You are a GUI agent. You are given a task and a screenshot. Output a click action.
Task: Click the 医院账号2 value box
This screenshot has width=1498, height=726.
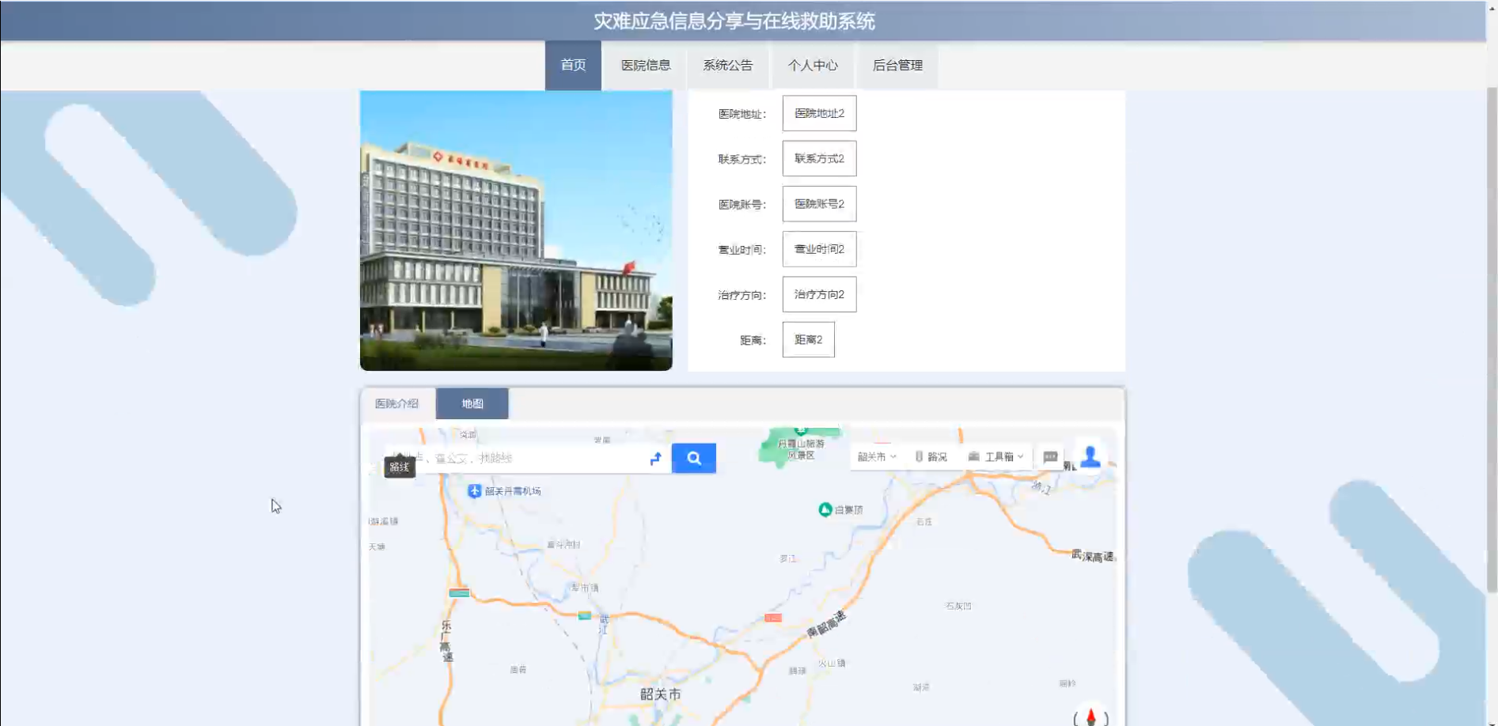pyautogui.click(x=819, y=204)
